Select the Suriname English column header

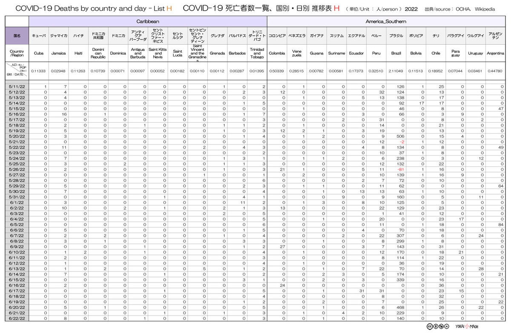[x=336, y=54]
